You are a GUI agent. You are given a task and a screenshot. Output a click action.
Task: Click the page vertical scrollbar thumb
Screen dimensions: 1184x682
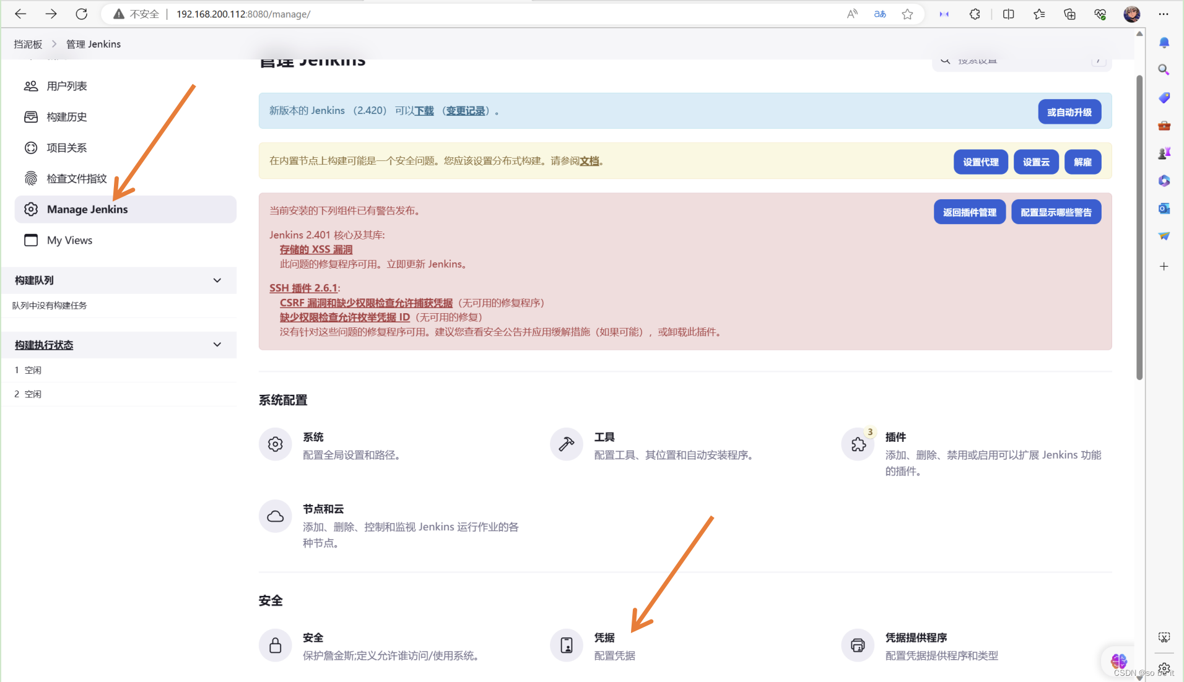(1139, 227)
